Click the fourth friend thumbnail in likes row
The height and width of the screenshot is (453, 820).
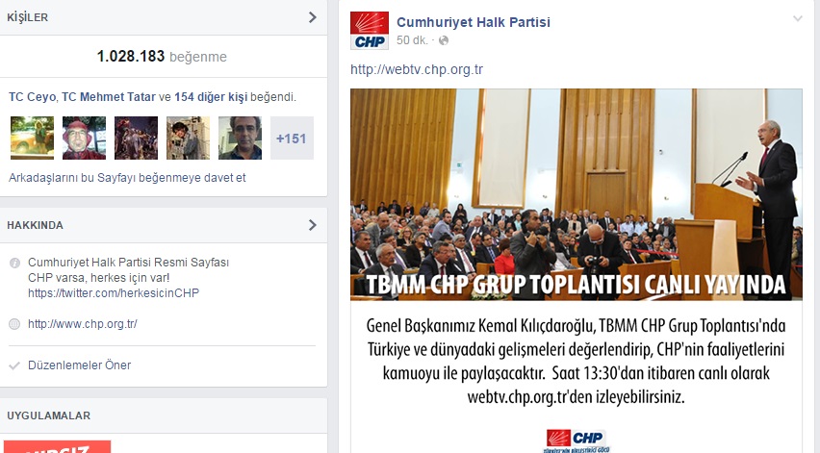(x=188, y=138)
